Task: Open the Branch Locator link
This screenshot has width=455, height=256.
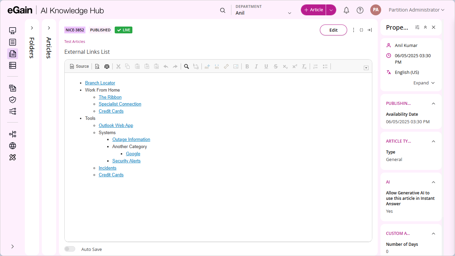Action: click(100, 83)
